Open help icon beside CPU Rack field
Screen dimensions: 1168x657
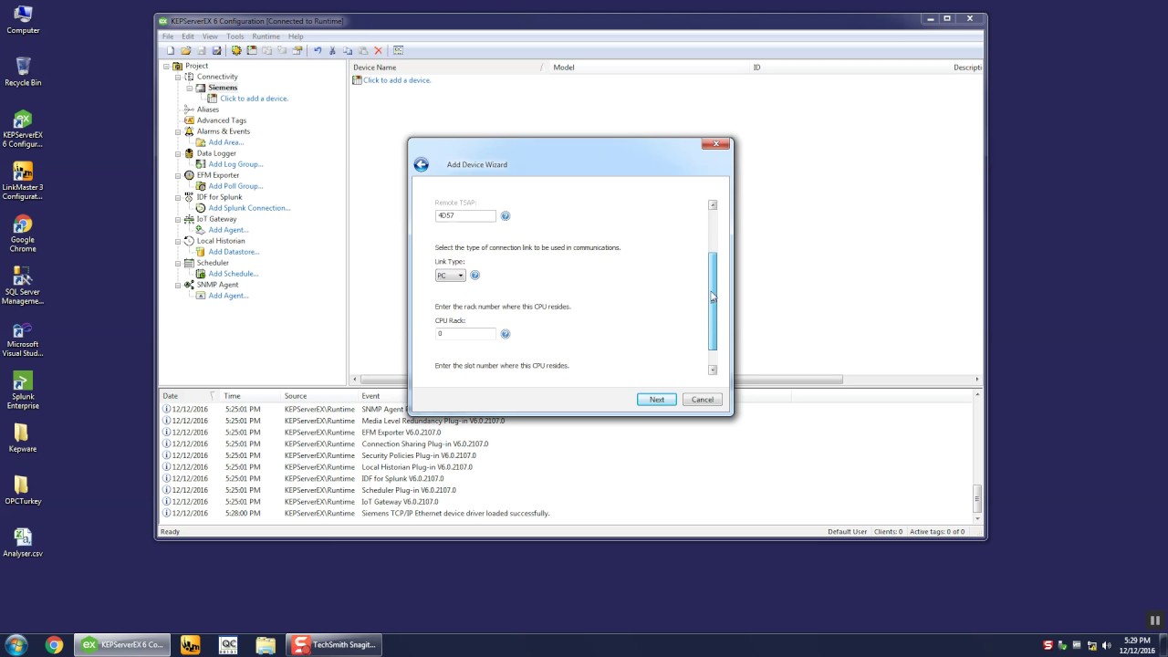[506, 334]
